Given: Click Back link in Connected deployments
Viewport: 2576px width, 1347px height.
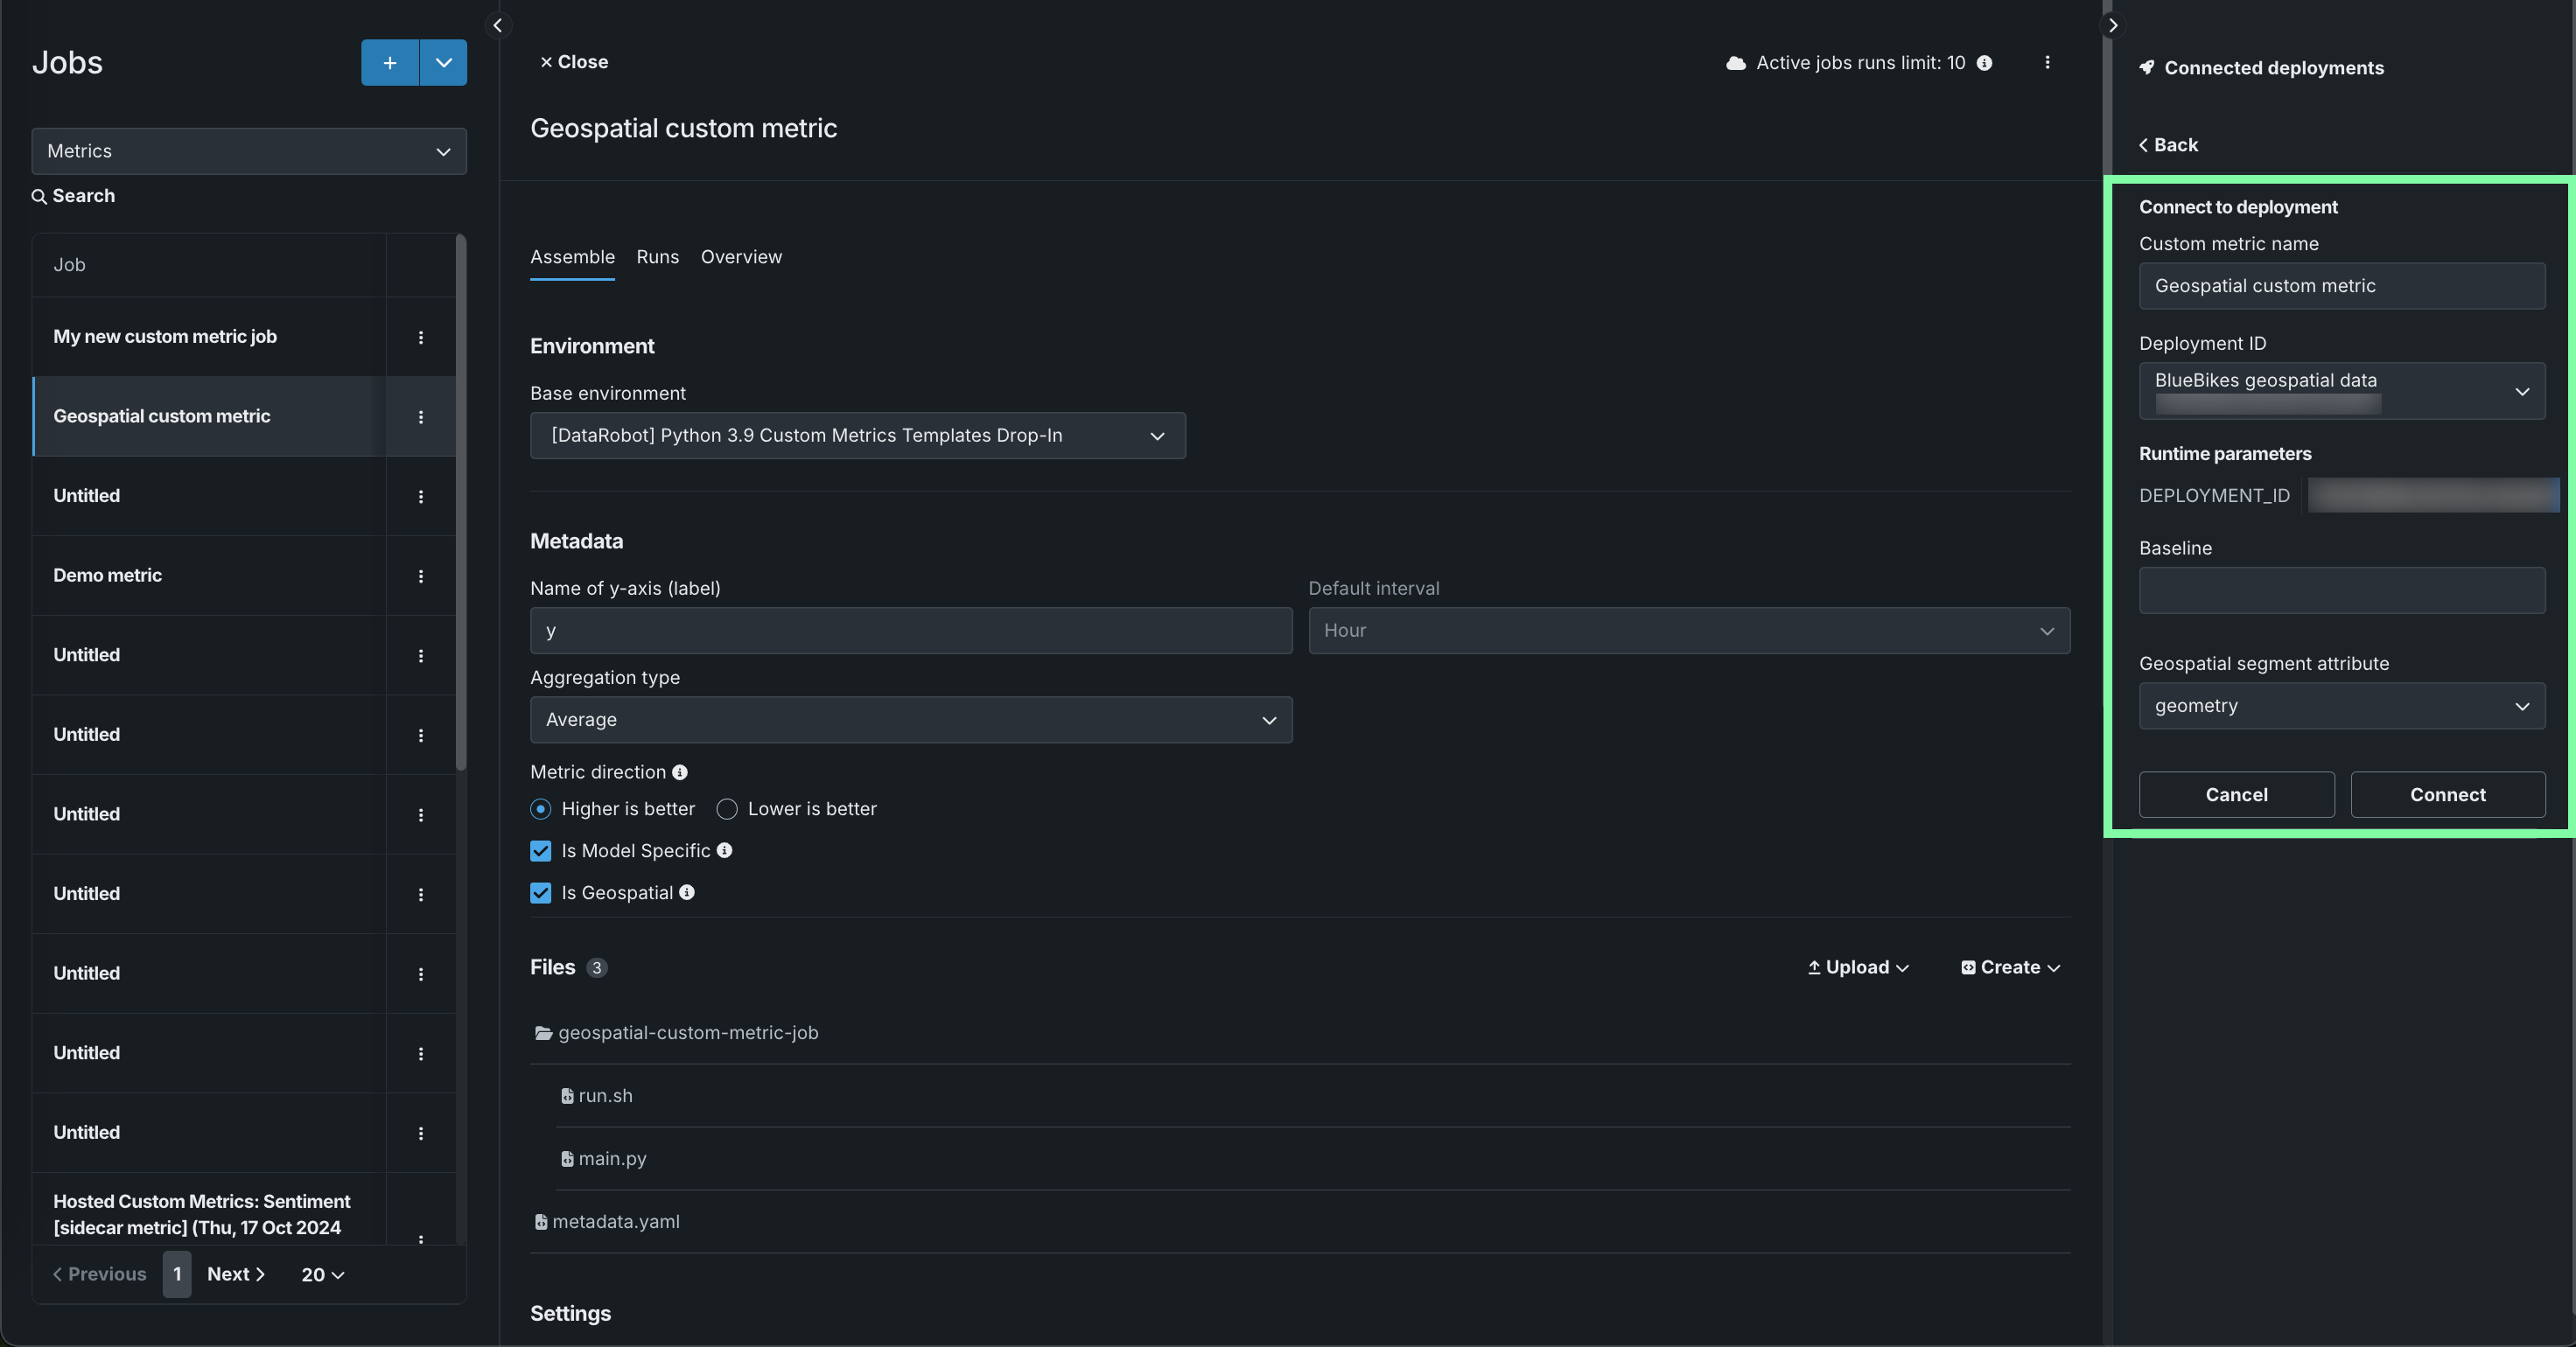Looking at the screenshot, I should click(x=2168, y=145).
